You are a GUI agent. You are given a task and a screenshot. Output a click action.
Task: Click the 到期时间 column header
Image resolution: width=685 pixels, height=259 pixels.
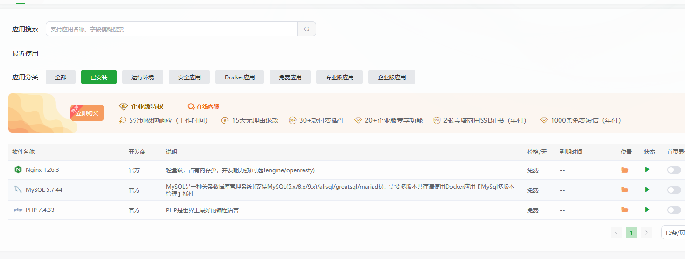(571, 152)
